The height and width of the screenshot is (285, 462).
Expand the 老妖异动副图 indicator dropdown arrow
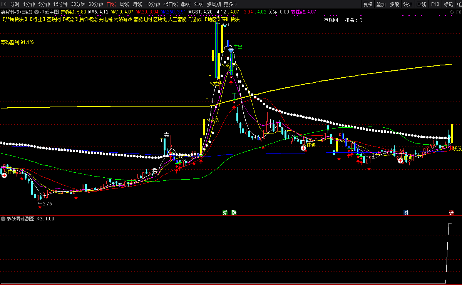[3, 219]
